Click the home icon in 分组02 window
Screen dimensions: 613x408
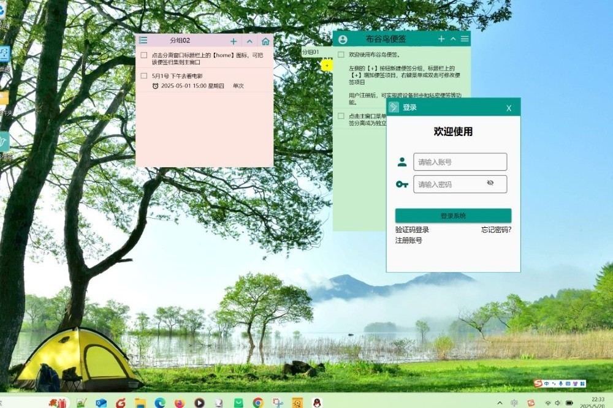coord(265,41)
